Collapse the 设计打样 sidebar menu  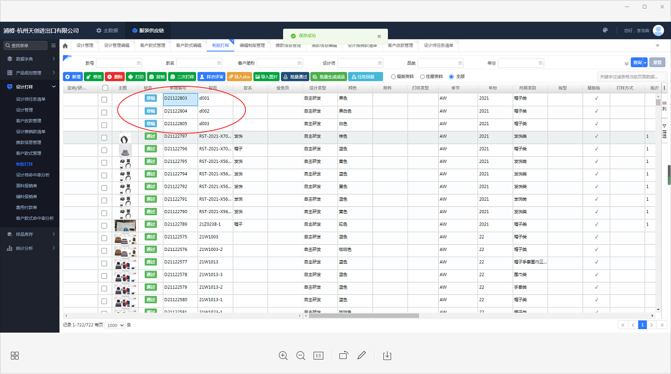point(29,86)
